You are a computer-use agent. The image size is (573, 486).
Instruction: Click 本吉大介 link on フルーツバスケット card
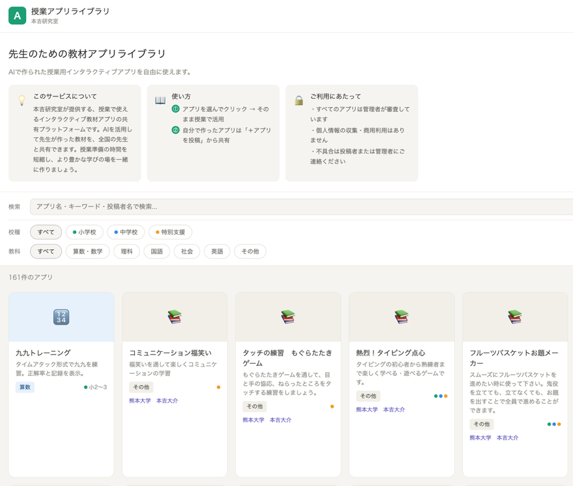(507, 437)
